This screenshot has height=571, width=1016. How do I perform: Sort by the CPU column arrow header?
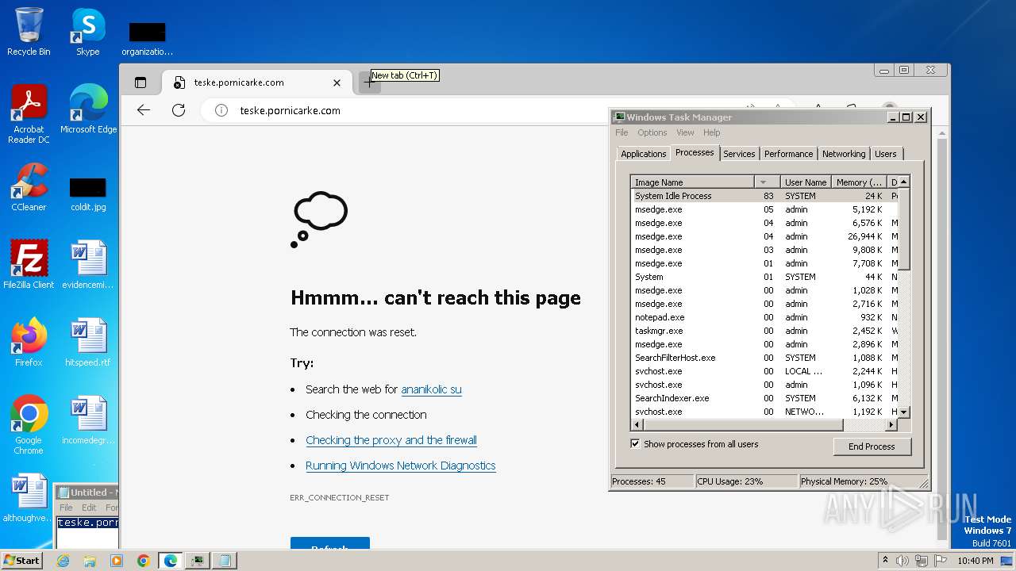coord(766,182)
